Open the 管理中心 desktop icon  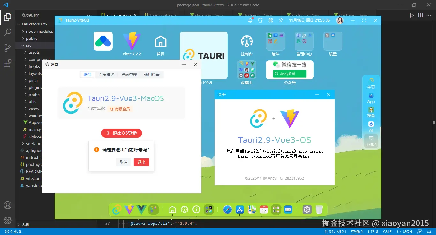point(304,41)
